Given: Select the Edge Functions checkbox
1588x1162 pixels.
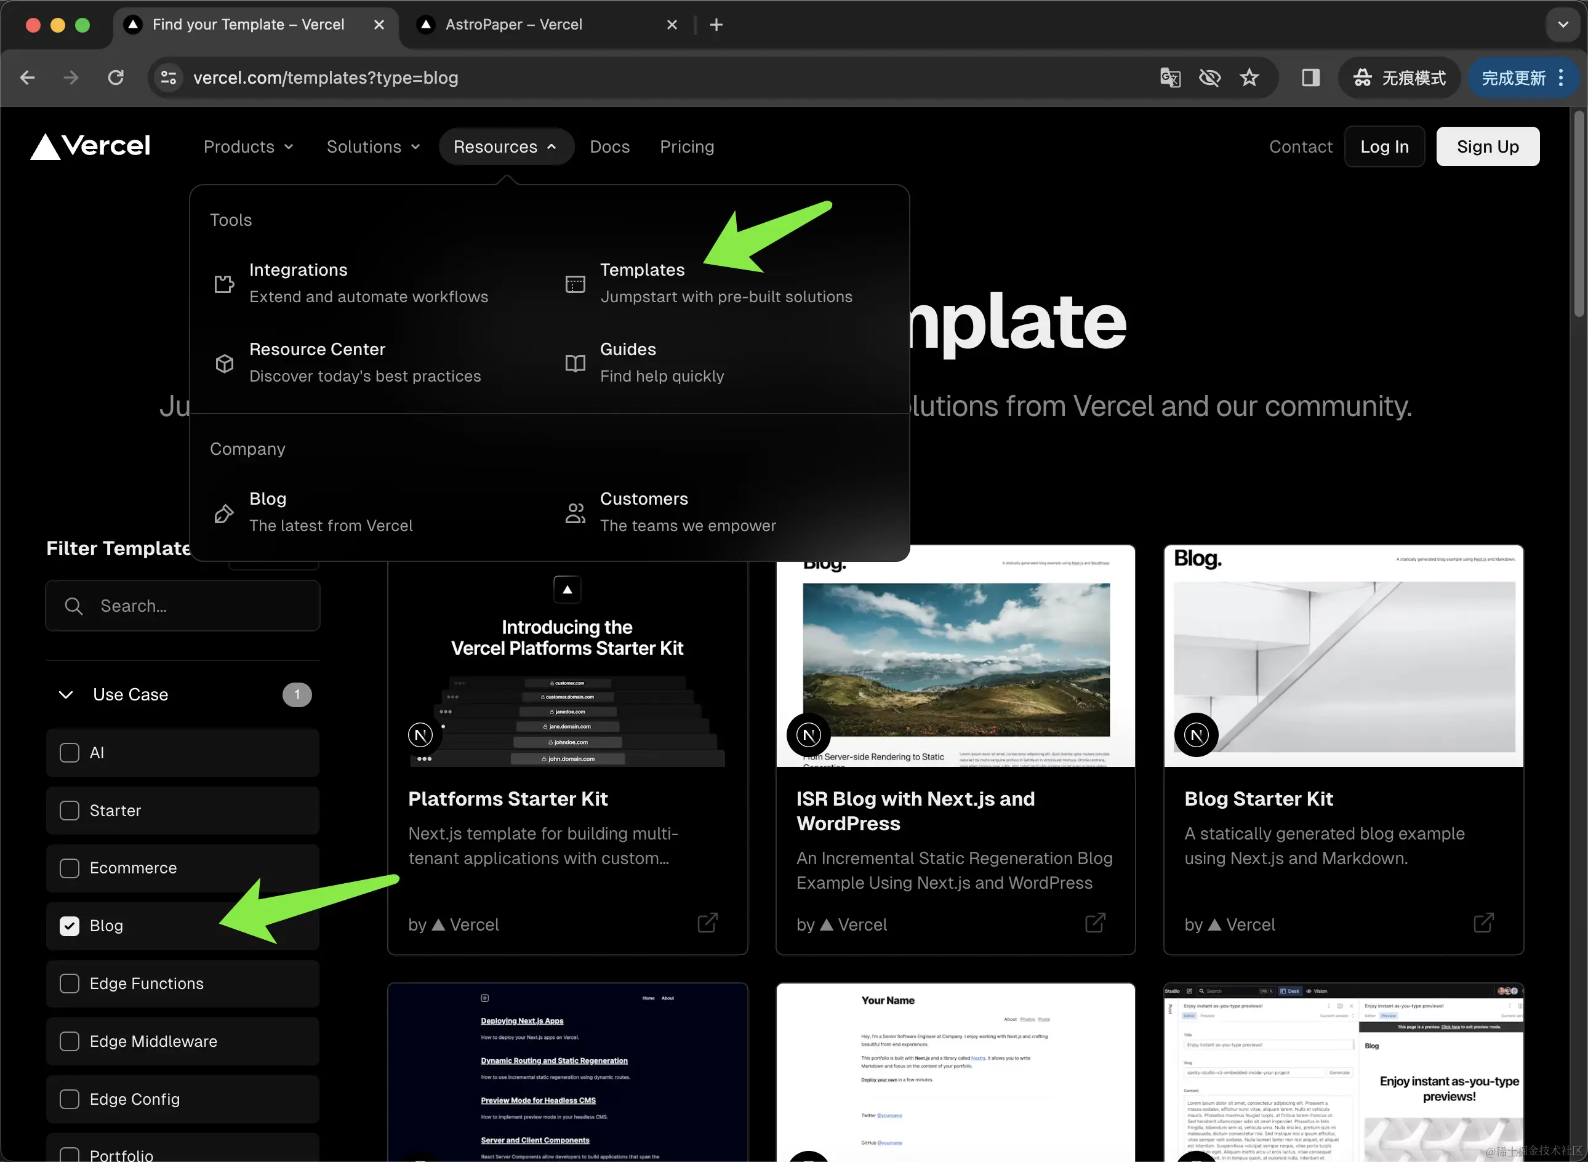Looking at the screenshot, I should coord(70,984).
